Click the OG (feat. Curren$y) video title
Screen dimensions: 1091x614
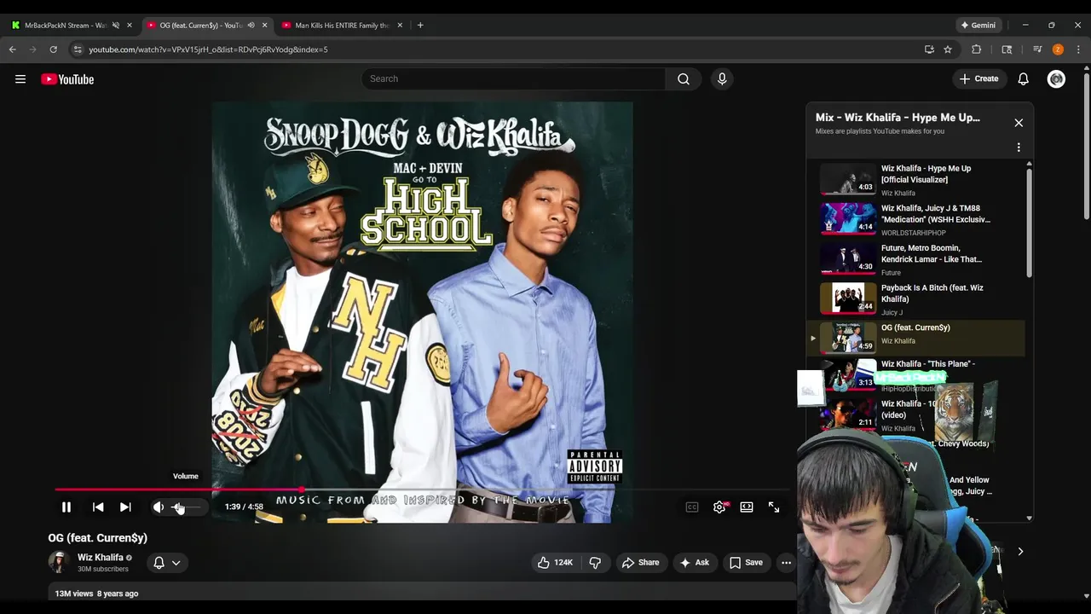point(98,538)
